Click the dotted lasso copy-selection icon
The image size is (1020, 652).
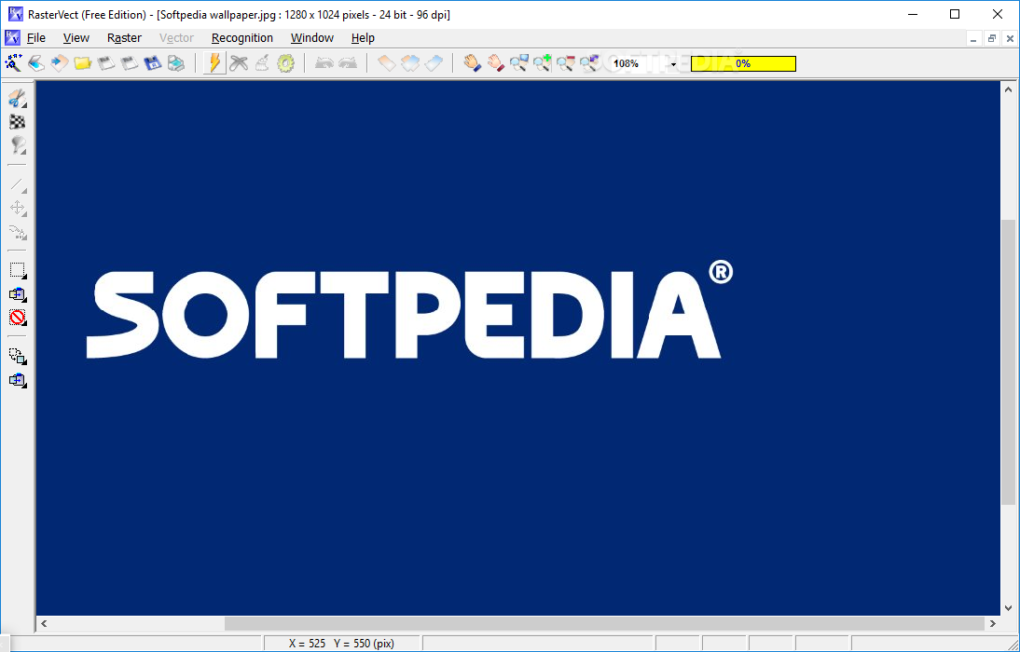coord(18,356)
